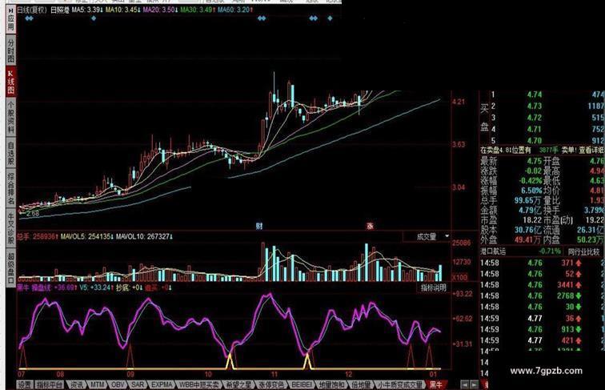Viewport: 605px width, 390px height.
Task: Click the double diamond marker near December
Action: click(x=314, y=18)
